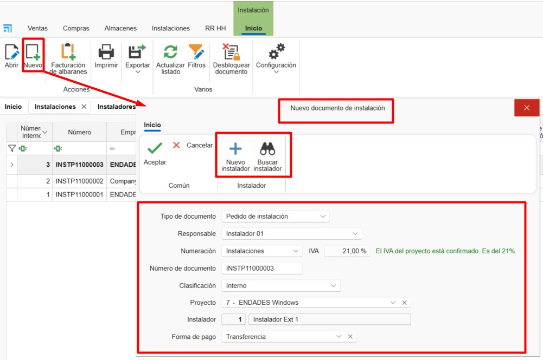Click the Imprimir printer icon
This screenshot has width=543, height=360.
[106, 53]
